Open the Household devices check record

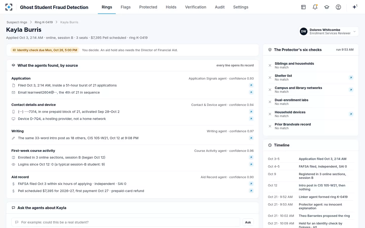click(351, 114)
